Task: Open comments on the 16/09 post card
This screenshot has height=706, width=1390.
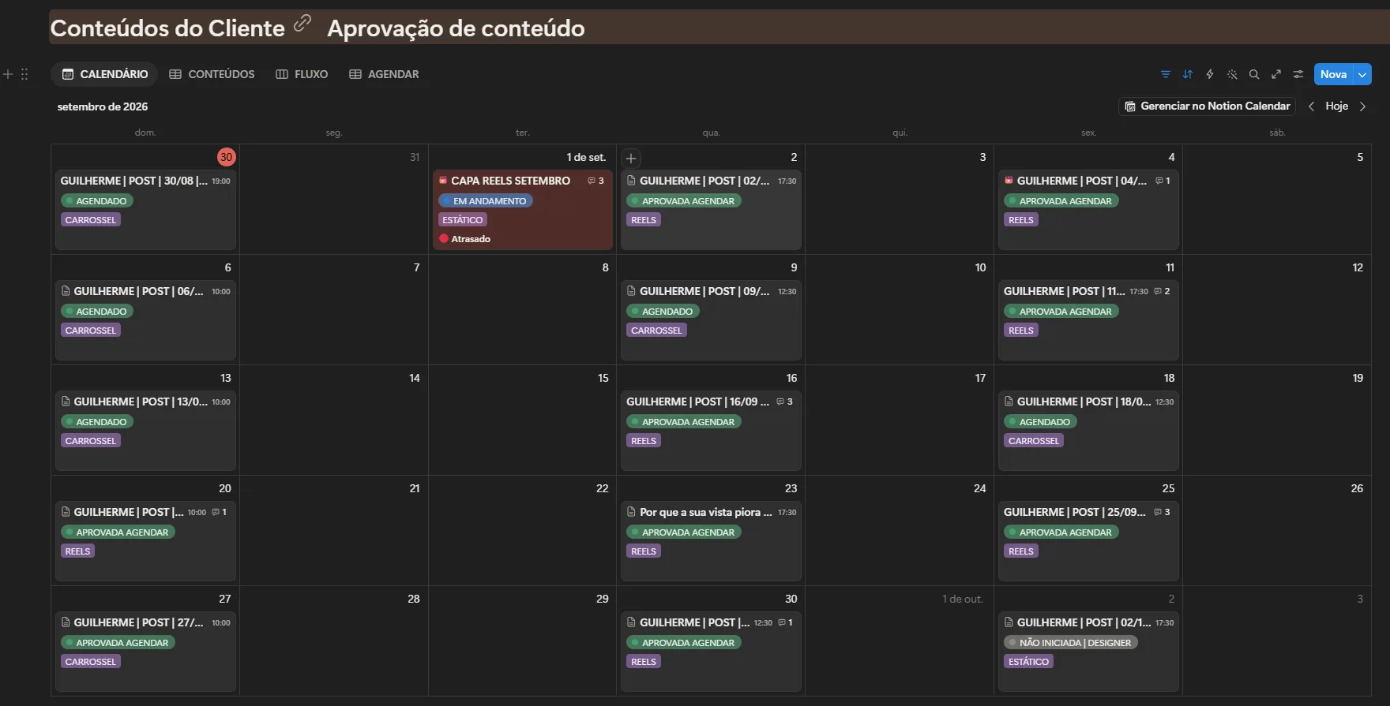Action: (x=784, y=402)
